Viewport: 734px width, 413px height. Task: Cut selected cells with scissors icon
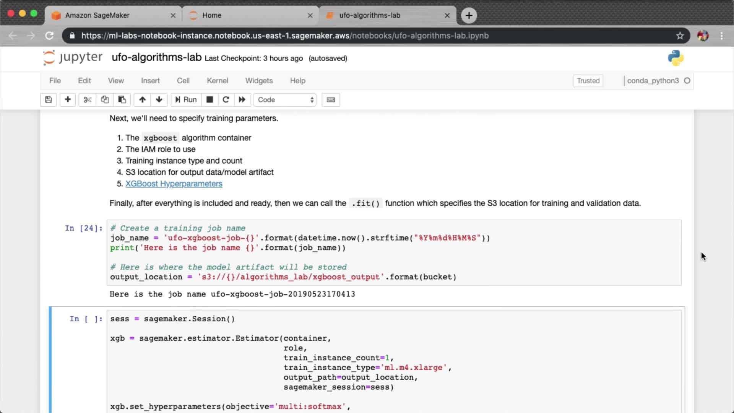click(x=88, y=100)
